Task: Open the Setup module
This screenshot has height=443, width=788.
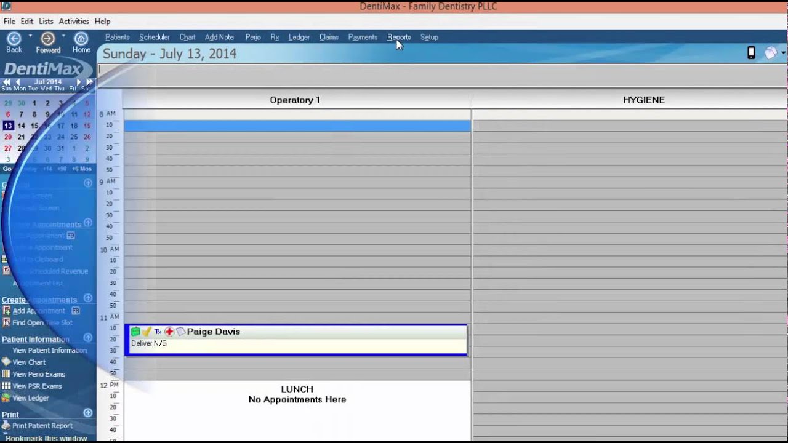Action: point(430,38)
